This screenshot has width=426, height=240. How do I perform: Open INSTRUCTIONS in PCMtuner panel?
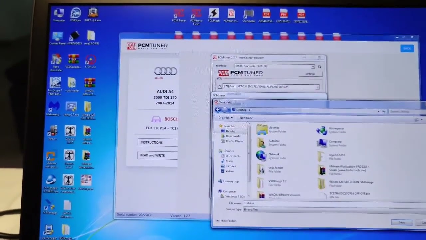pos(158,142)
